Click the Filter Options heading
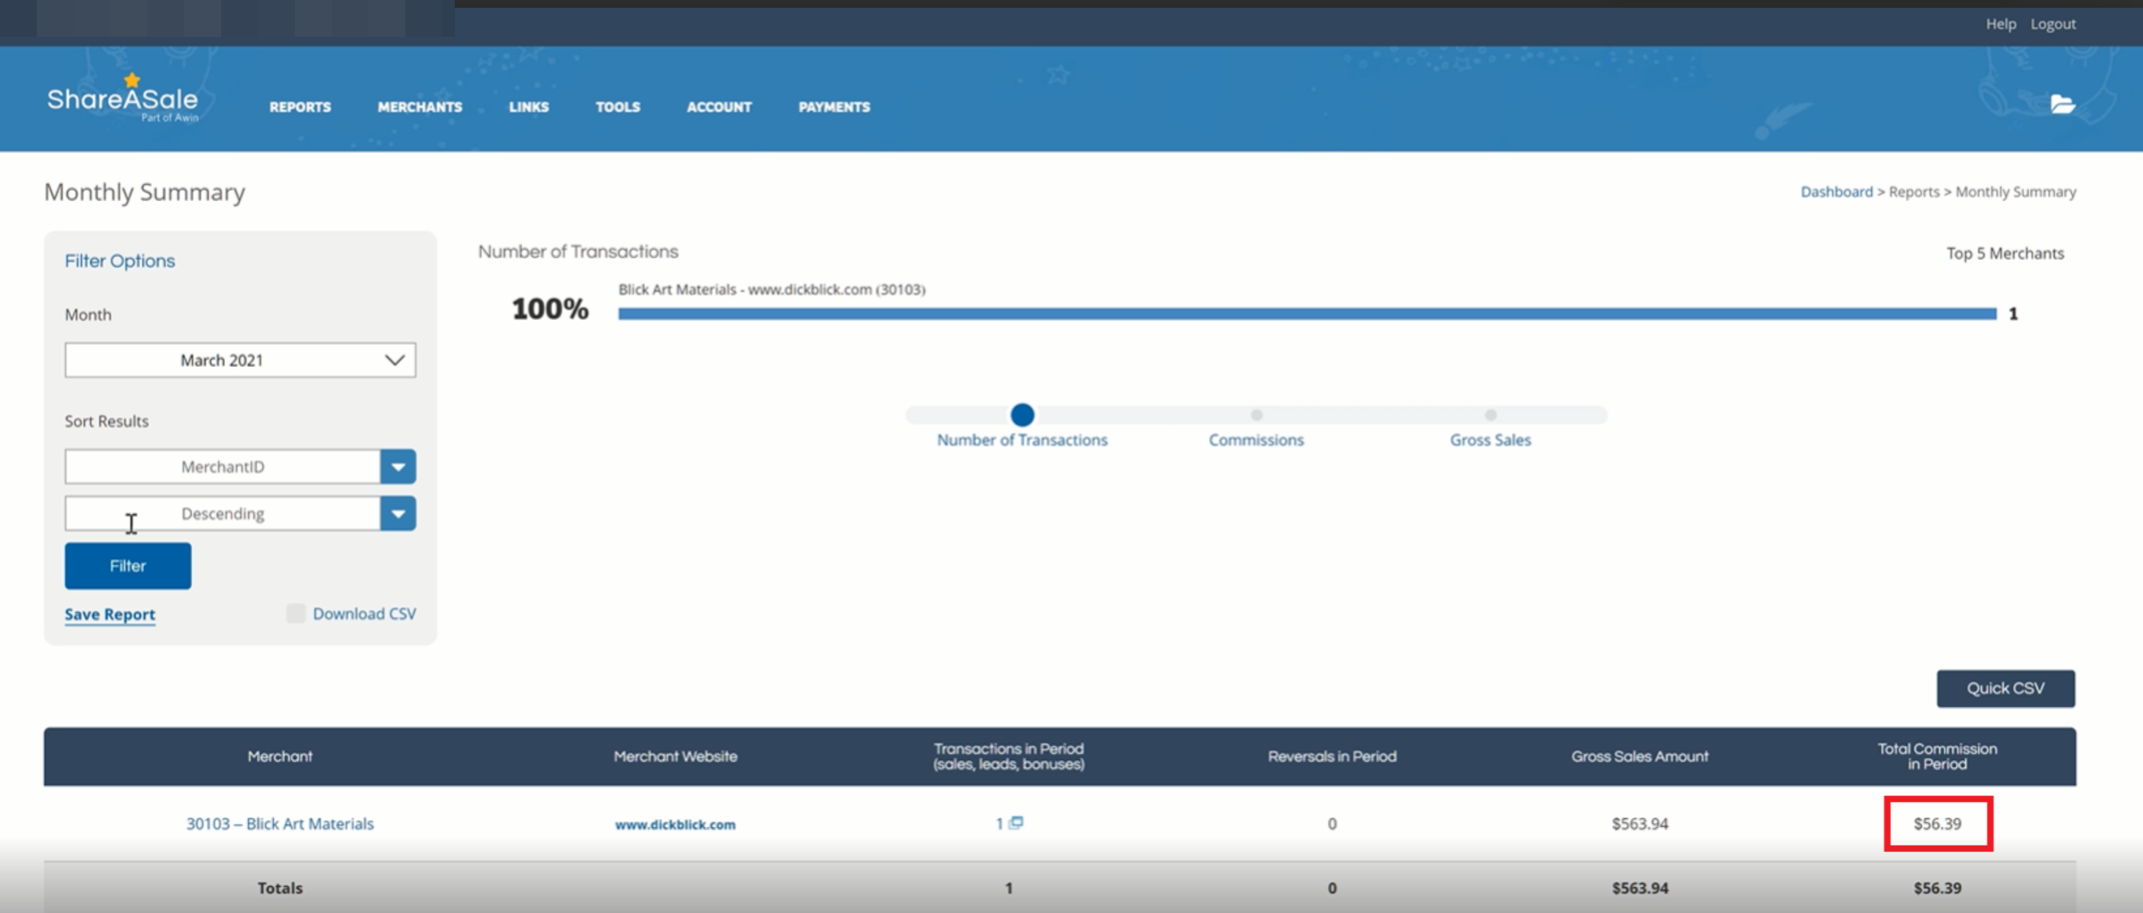Viewport: 2143px width, 913px height. [x=120, y=261]
